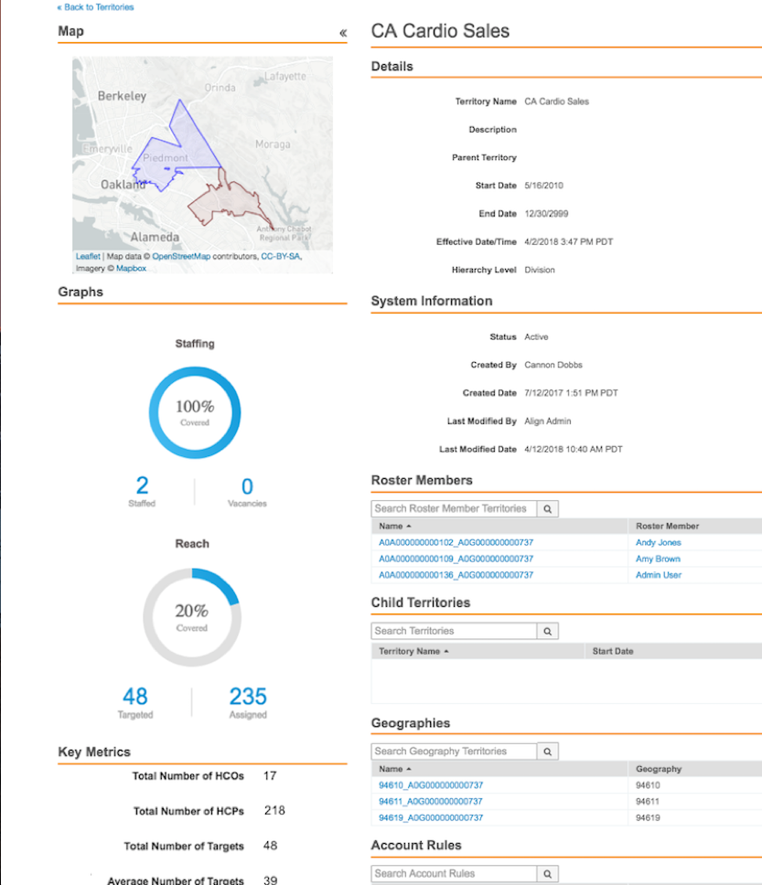Collapse the Map panel with double-chevron icon
The height and width of the screenshot is (885, 762).
click(x=343, y=33)
